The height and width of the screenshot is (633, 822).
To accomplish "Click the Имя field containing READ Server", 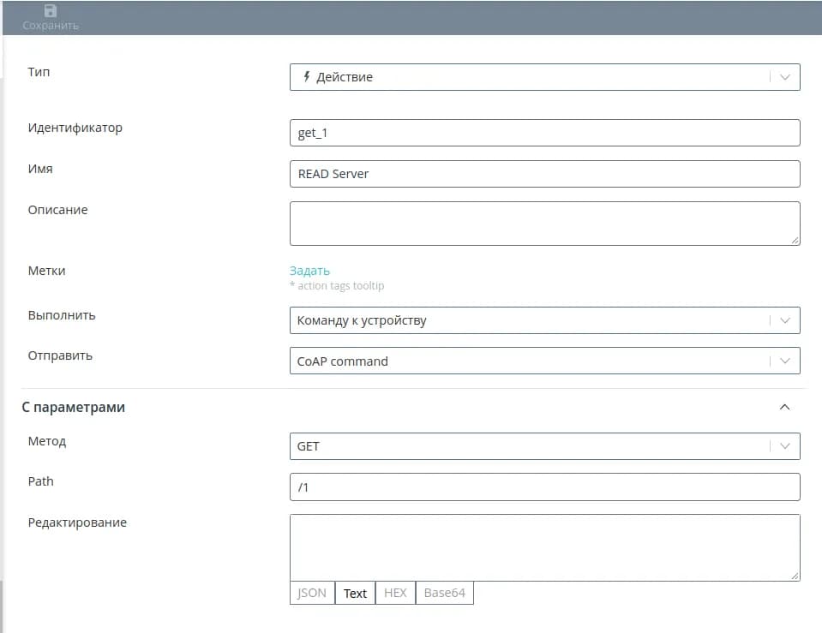I will (544, 174).
